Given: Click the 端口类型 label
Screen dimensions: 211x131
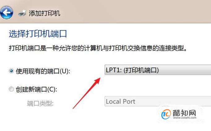Looking at the screenshot, I should (x=40, y=103).
